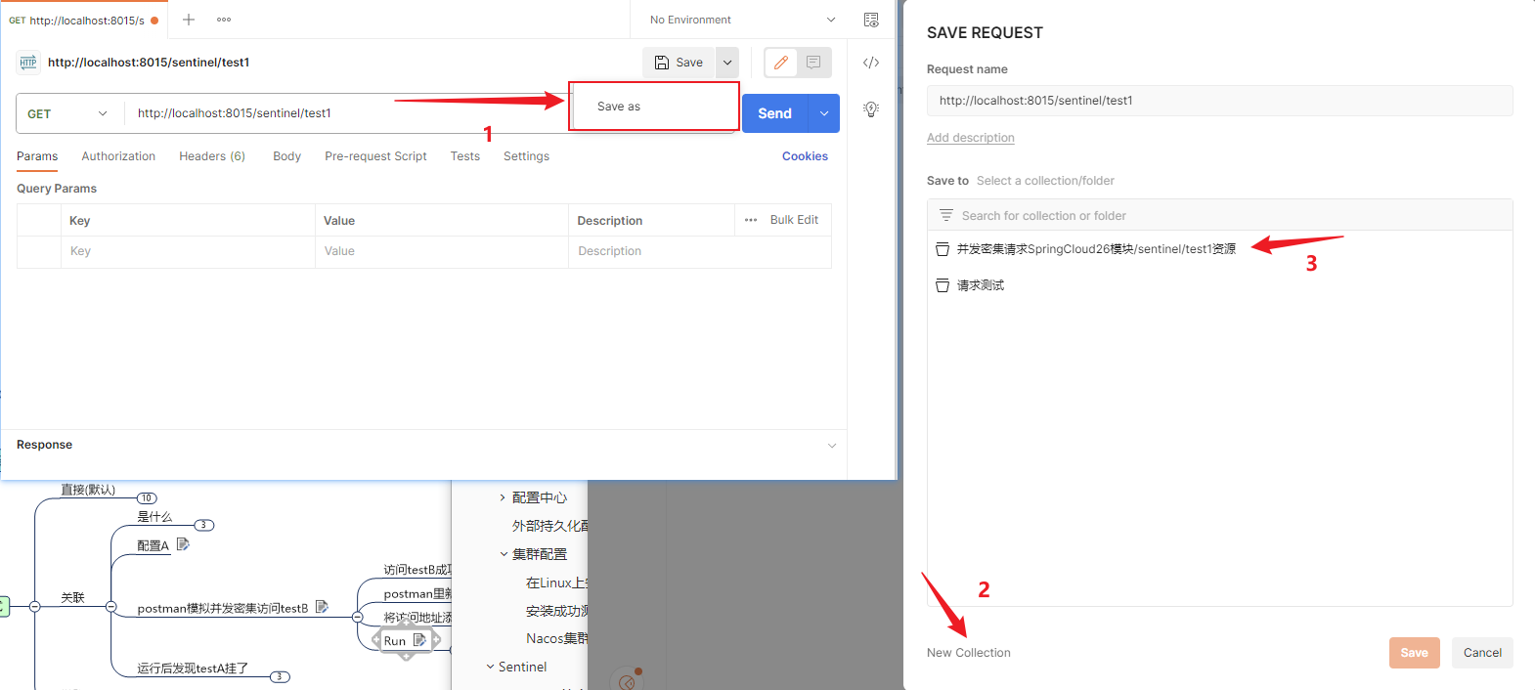
Task: Click the lightbulb info icon
Action: click(x=871, y=109)
